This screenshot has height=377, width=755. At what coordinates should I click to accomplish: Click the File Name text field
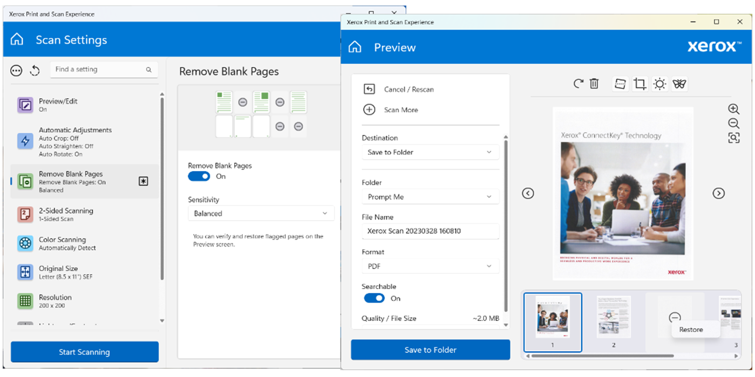click(431, 231)
